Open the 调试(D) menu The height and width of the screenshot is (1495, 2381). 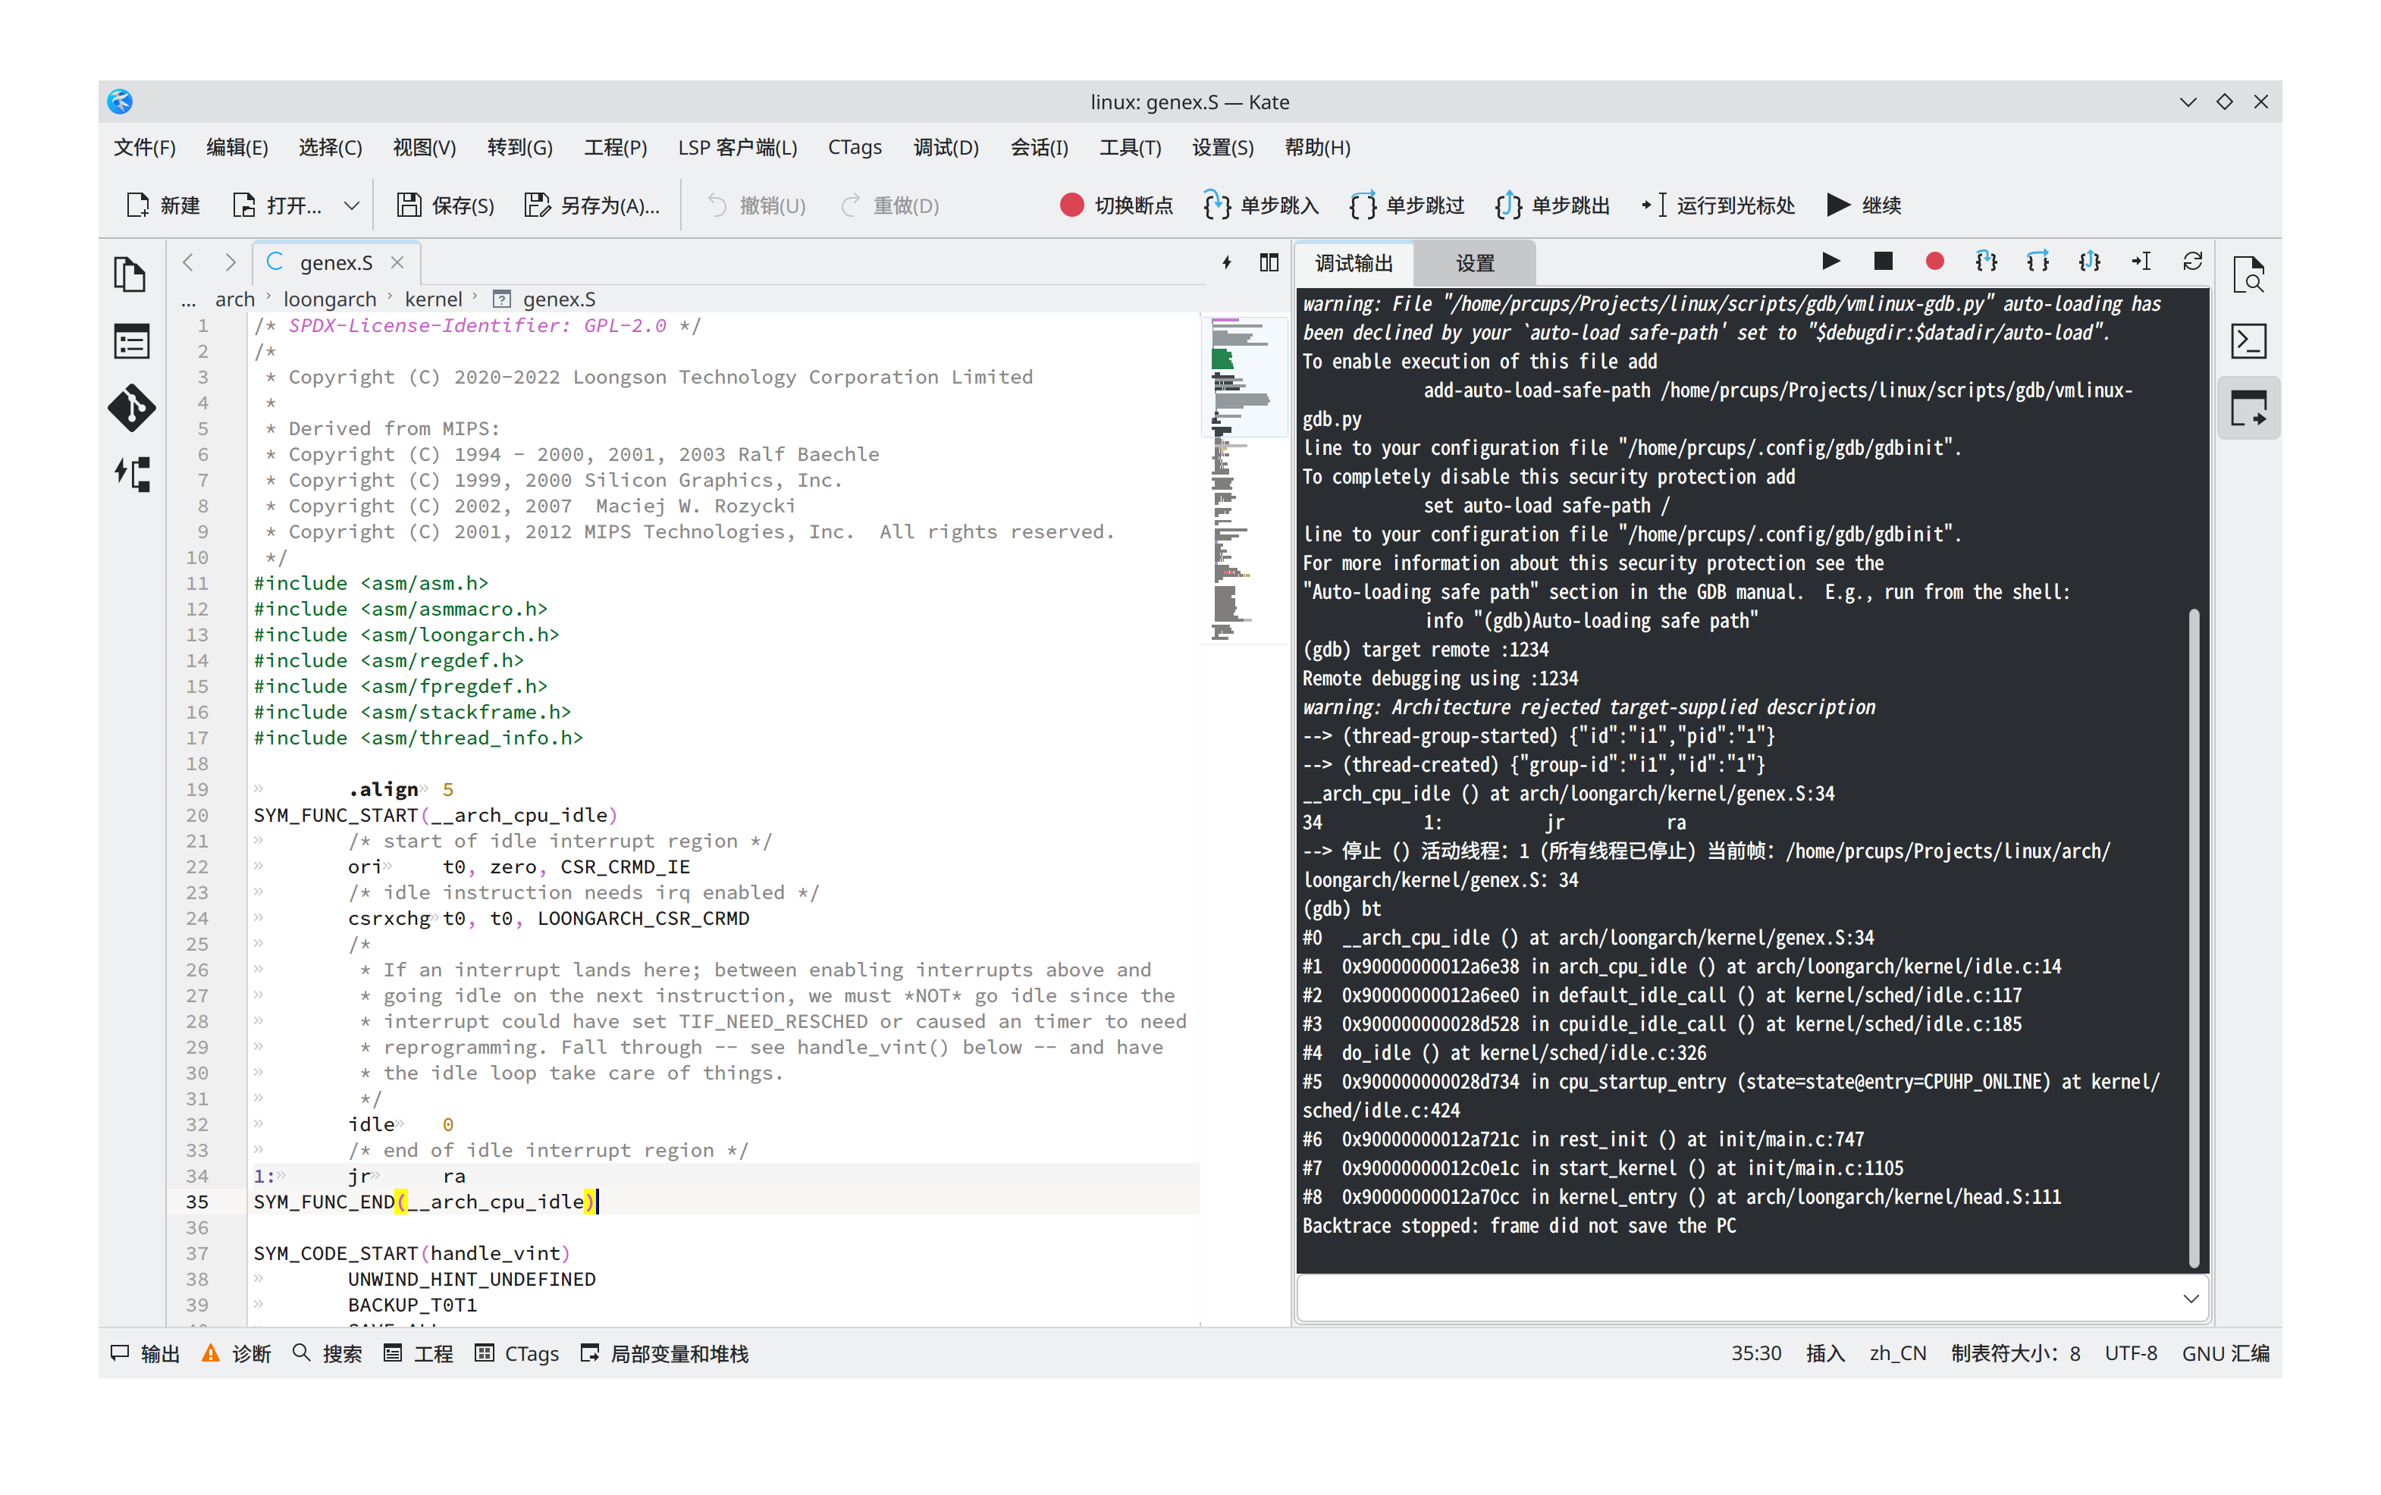coord(946,147)
